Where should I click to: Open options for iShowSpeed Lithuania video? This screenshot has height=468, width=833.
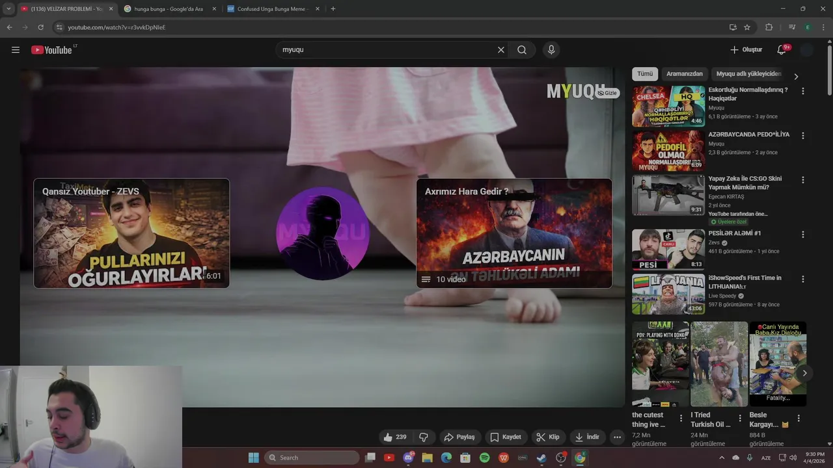(802, 279)
